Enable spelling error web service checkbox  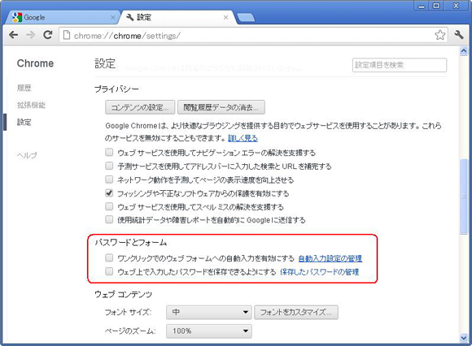click(109, 206)
